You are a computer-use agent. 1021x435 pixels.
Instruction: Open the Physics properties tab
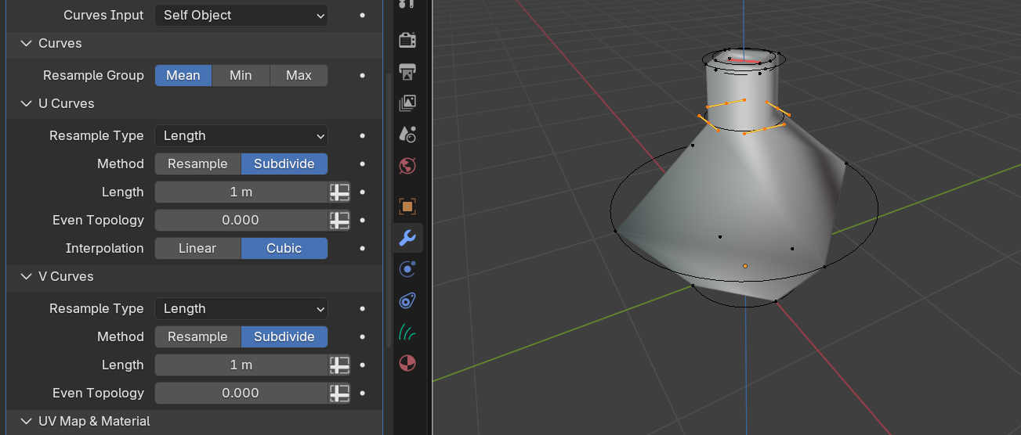[407, 269]
